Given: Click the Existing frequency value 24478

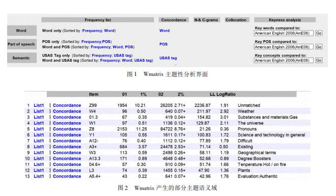Looking at the screenshot, I should tap(166, 147).
